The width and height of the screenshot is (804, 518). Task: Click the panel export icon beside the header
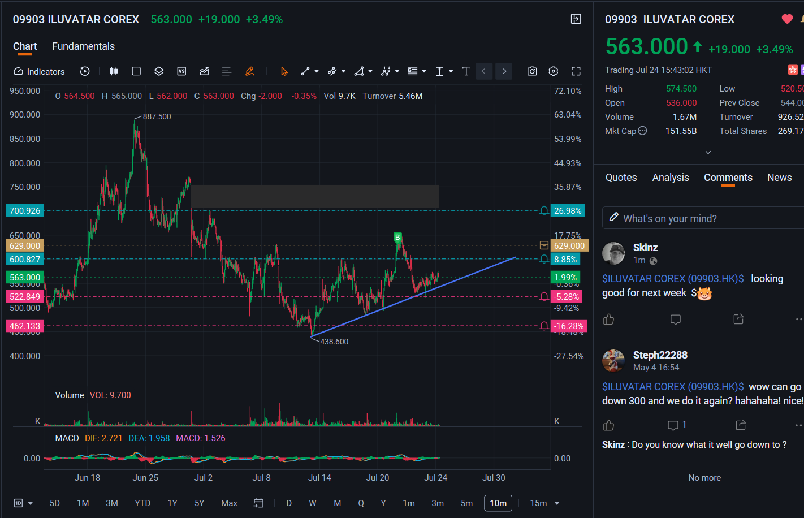pos(576,19)
